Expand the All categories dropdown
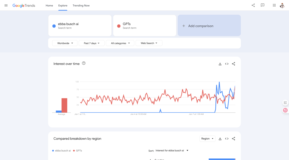289x160 pixels. tap(120, 43)
